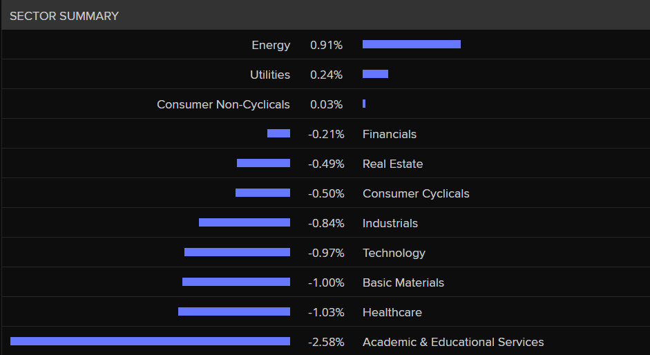Click the 0.91% Energy value
Image resolution: width=650 pixels, height=355 pixels.
pyautogui.click(x=326, y=45)
